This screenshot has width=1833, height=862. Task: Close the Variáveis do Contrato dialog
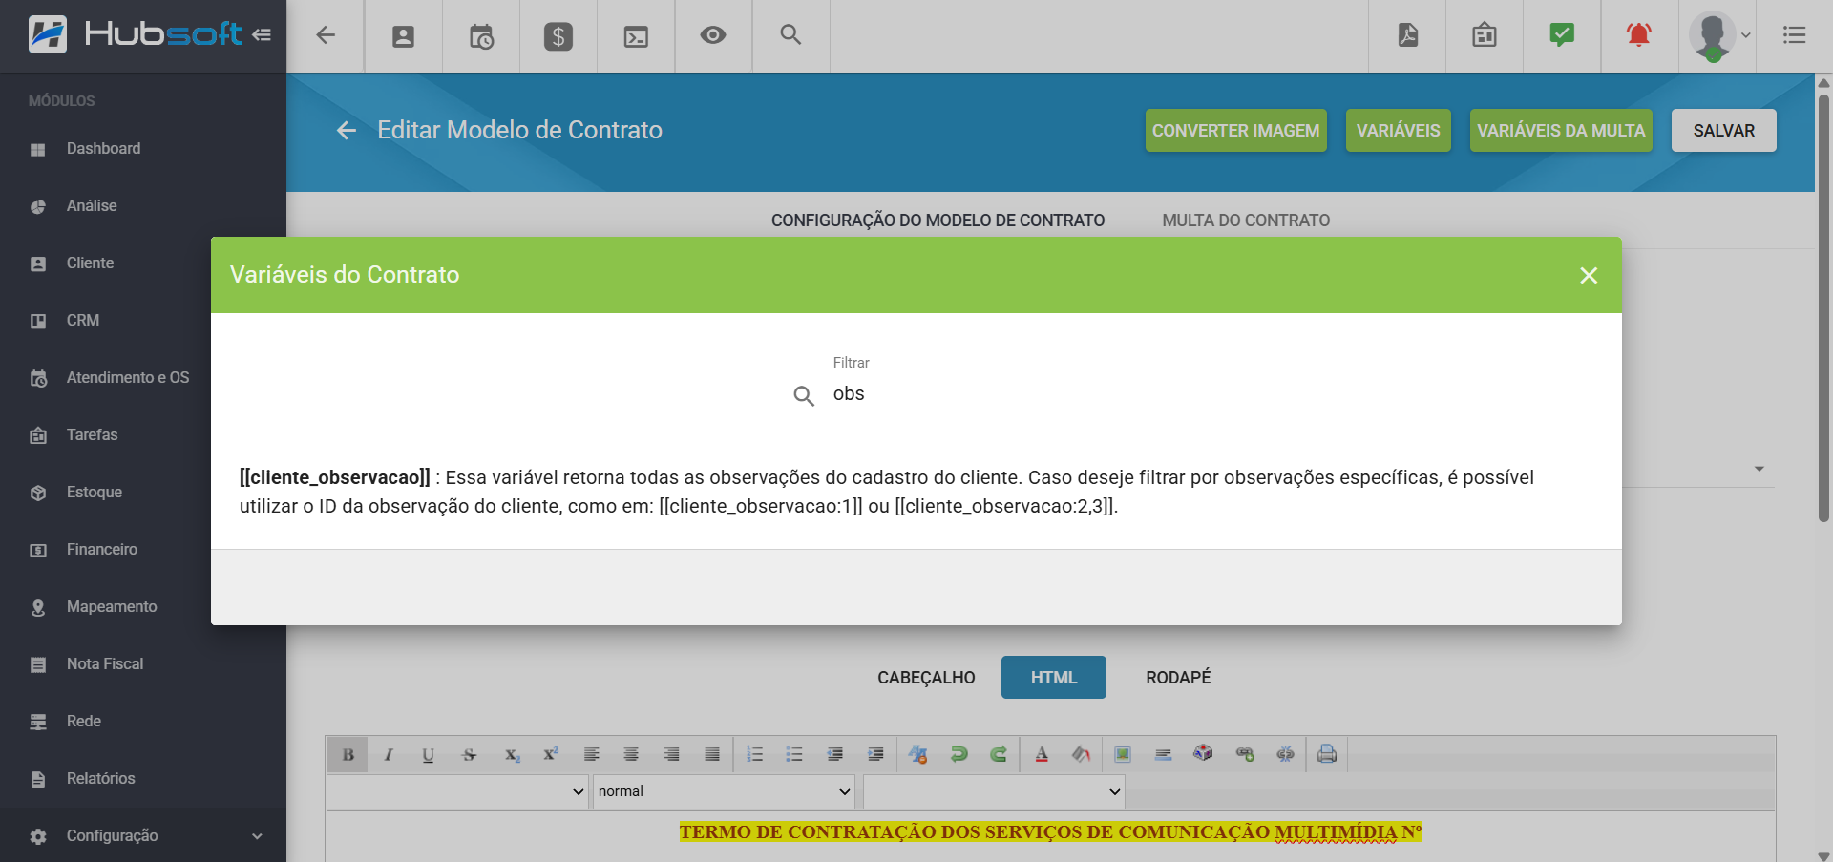(1588, 276)
